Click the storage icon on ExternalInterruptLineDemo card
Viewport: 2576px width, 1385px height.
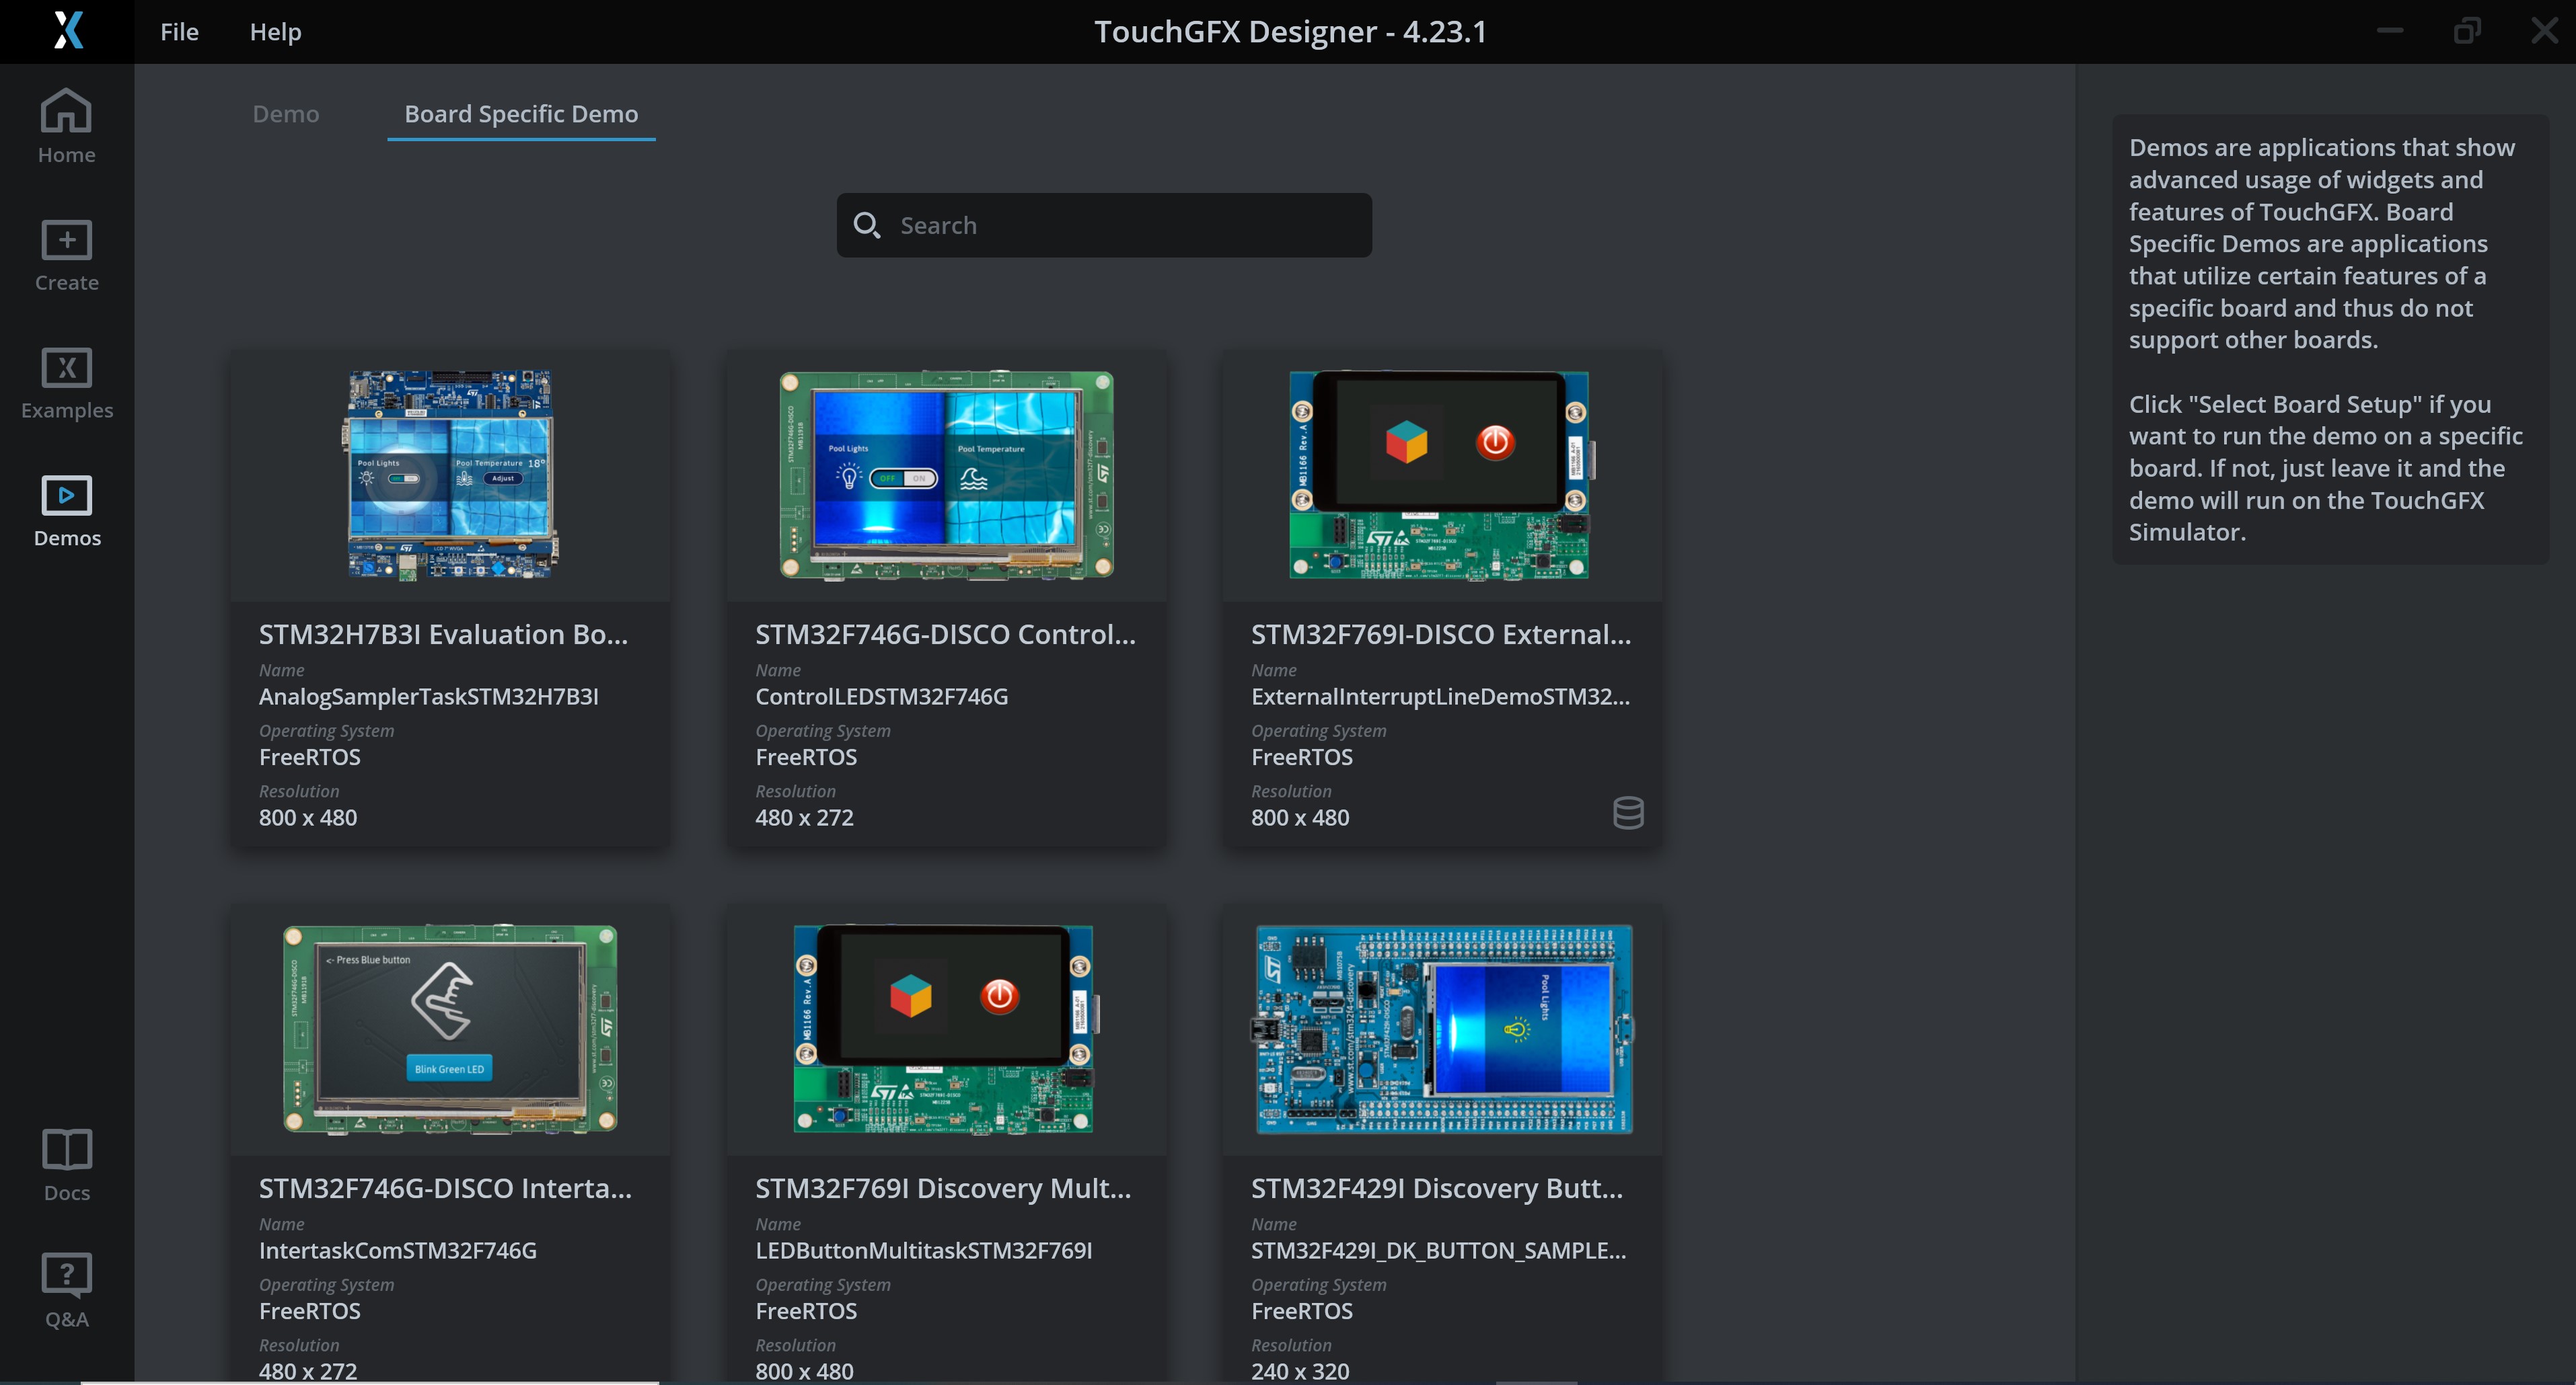tap(1628, 812)
